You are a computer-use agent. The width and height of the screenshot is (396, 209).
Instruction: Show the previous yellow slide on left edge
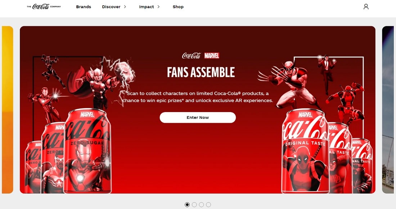[7, 110]
